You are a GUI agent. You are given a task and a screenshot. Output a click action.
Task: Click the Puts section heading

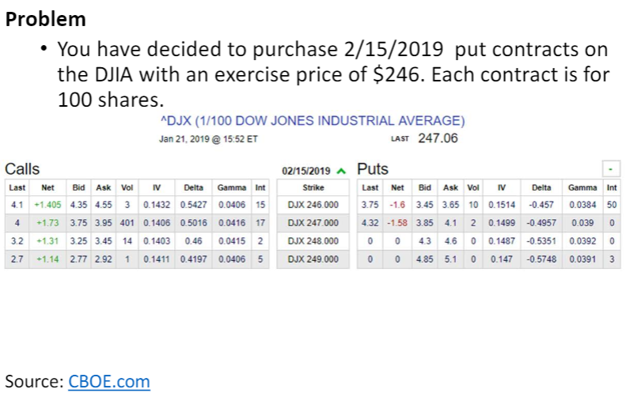373,169
